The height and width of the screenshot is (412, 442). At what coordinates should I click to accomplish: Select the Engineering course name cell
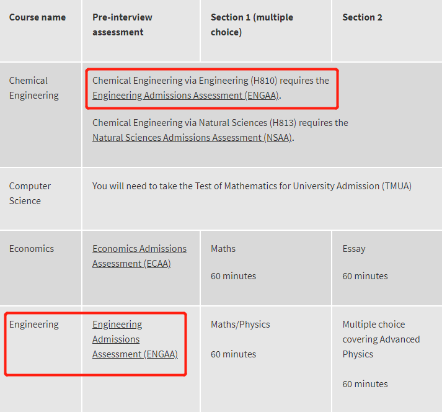coord(34,325)
